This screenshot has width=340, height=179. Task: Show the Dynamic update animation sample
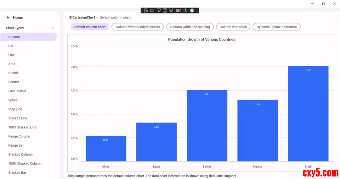(276, 27)
